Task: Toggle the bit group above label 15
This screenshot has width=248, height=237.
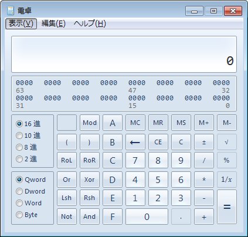Action: [x=137, y=98]
